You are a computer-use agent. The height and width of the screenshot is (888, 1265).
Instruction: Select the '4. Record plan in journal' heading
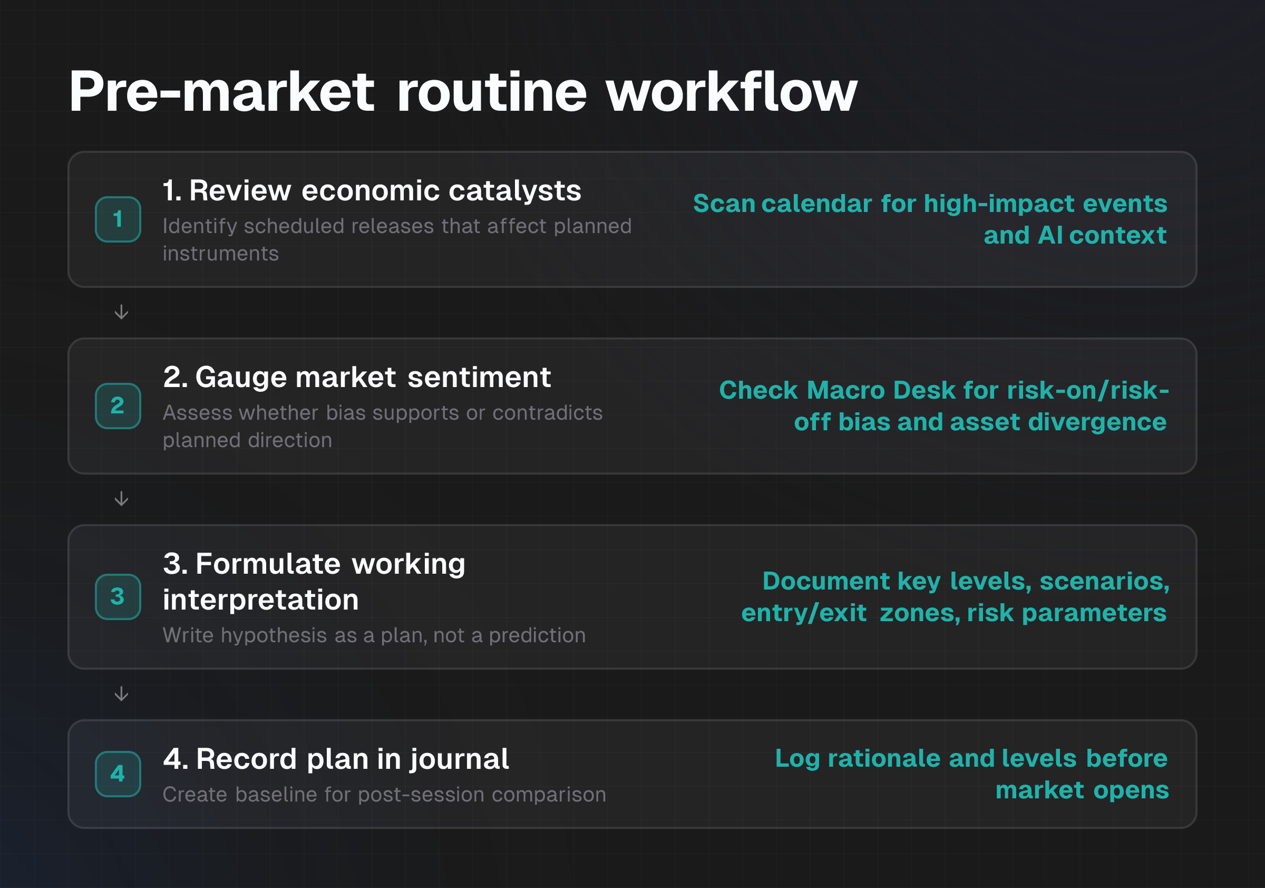[336, 759]
